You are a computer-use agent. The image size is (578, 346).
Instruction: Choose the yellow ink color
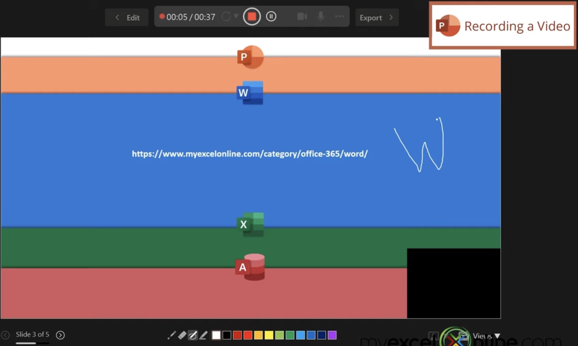(269, 335)
